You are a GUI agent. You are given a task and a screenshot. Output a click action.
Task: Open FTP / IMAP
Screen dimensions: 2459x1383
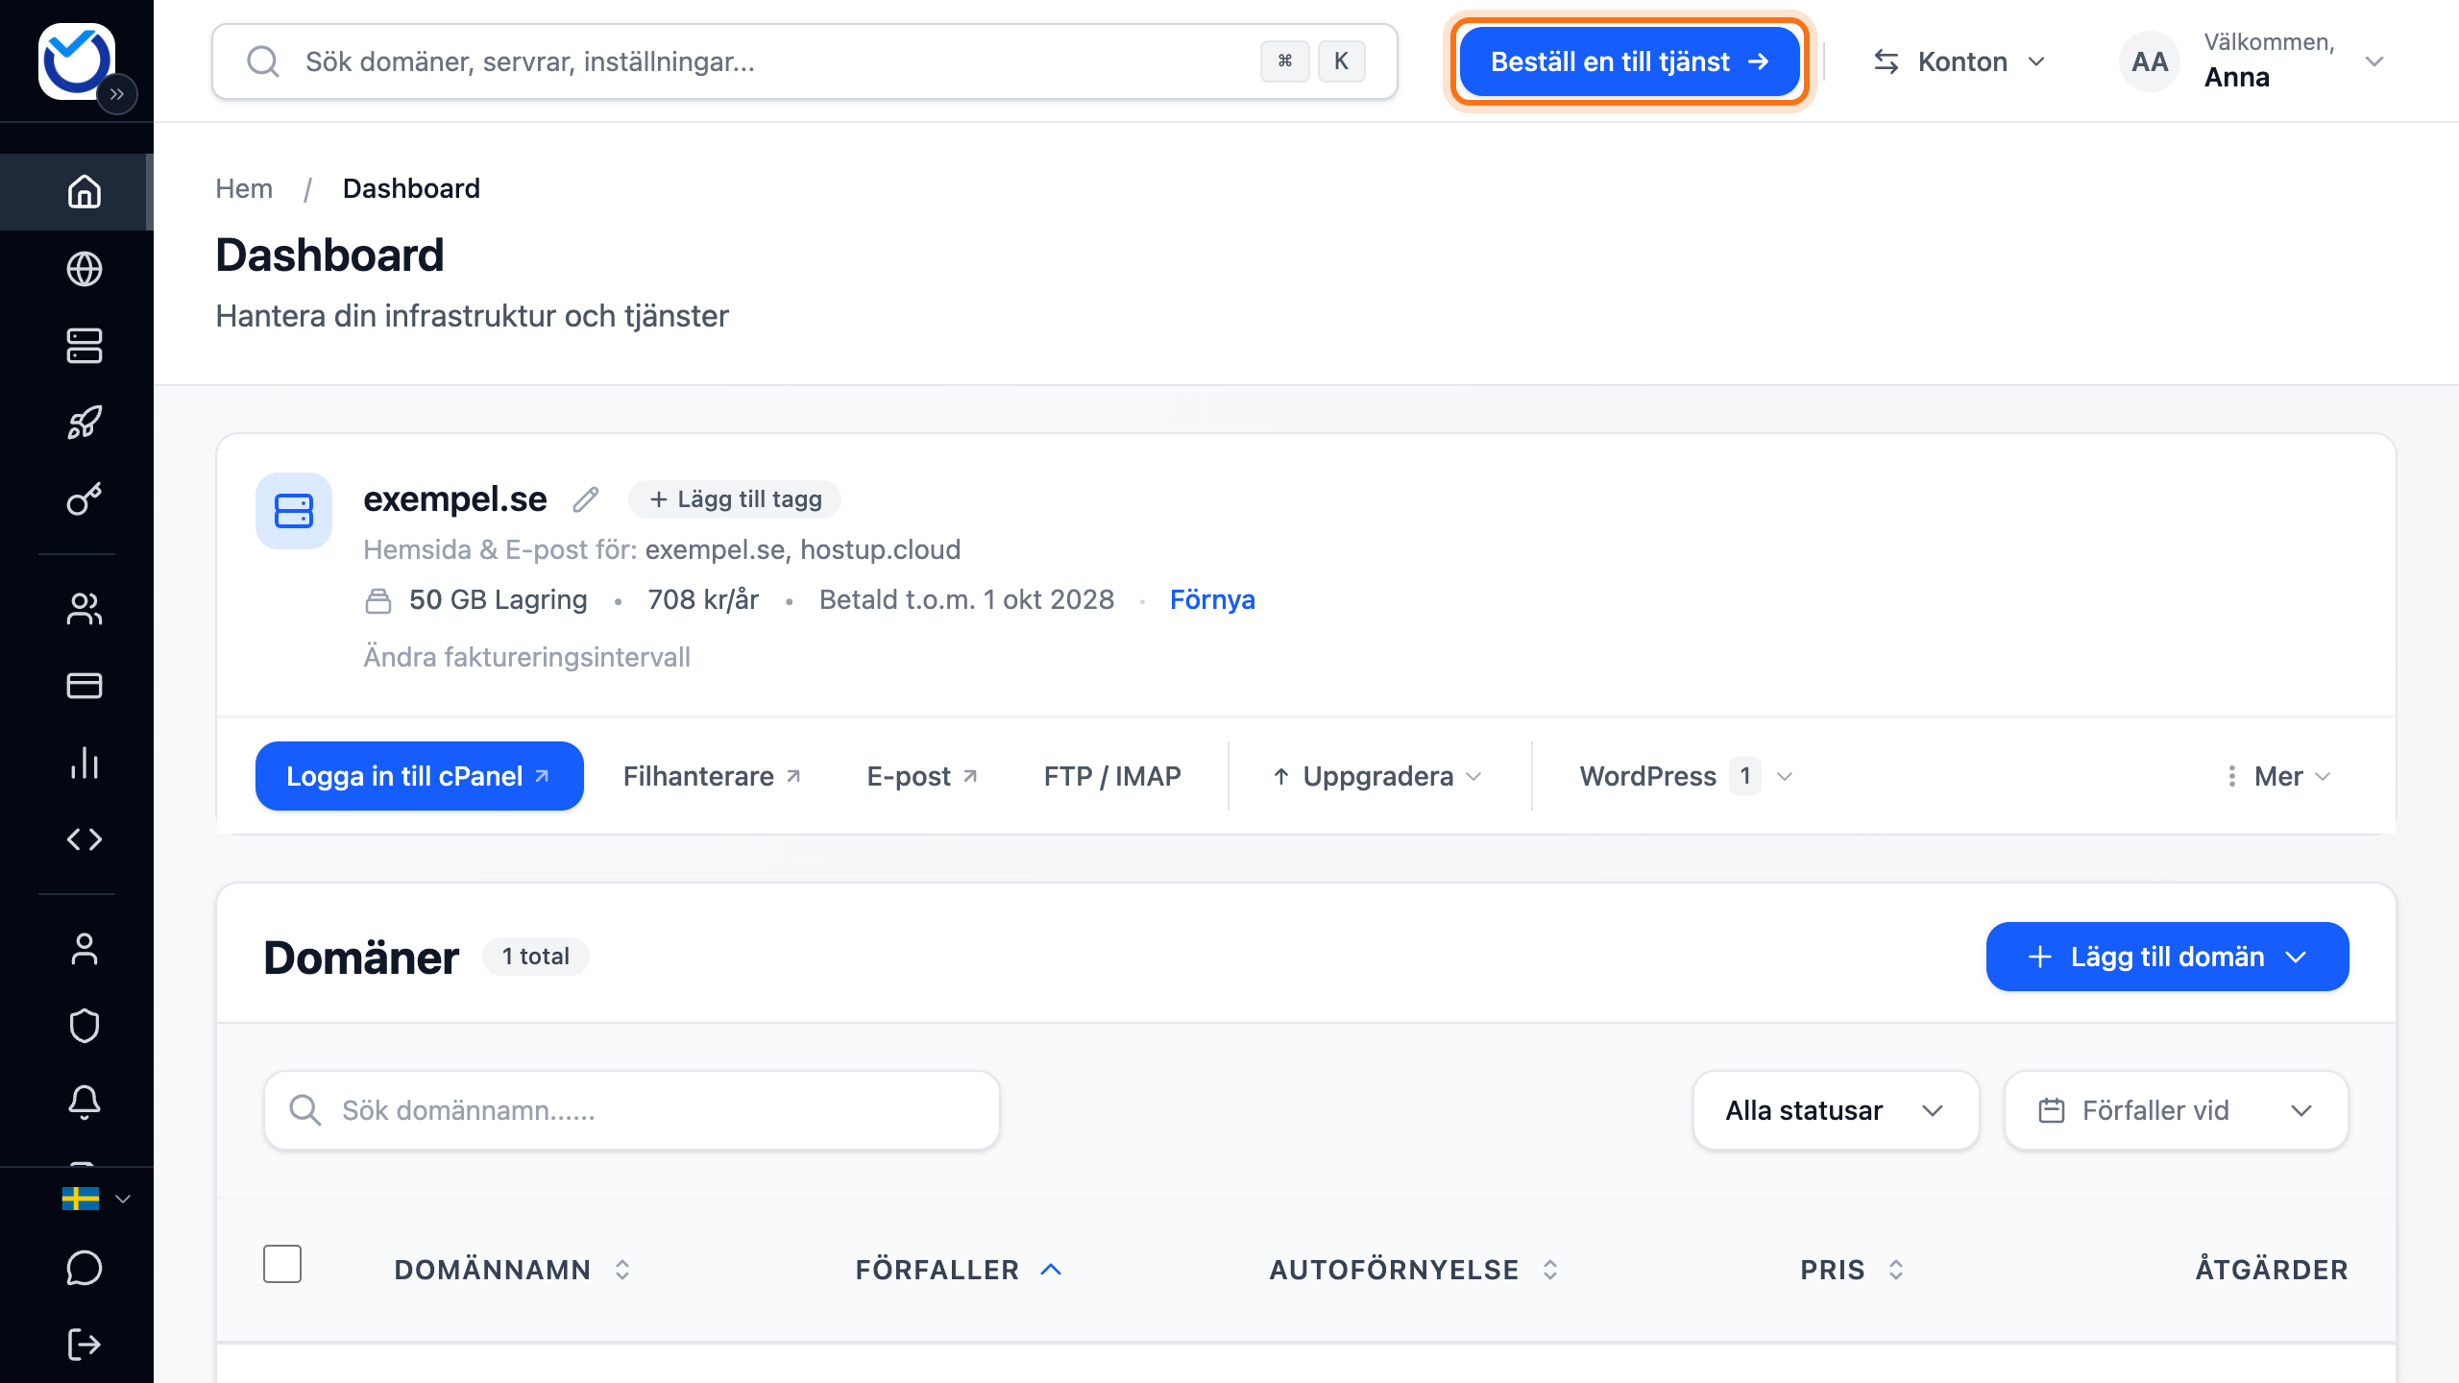1112,776
